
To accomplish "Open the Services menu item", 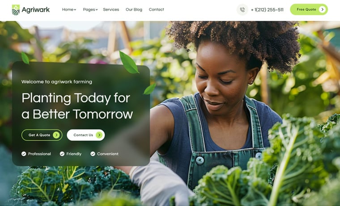I will [x=111, y=9].
